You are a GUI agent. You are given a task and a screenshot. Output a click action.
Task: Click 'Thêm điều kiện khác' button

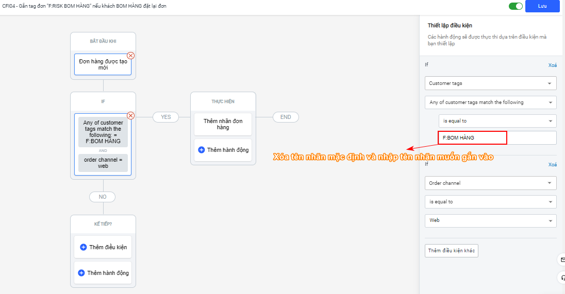(452, 251)
